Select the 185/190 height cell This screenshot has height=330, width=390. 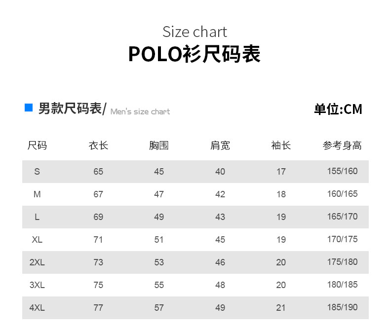(342, 307)
